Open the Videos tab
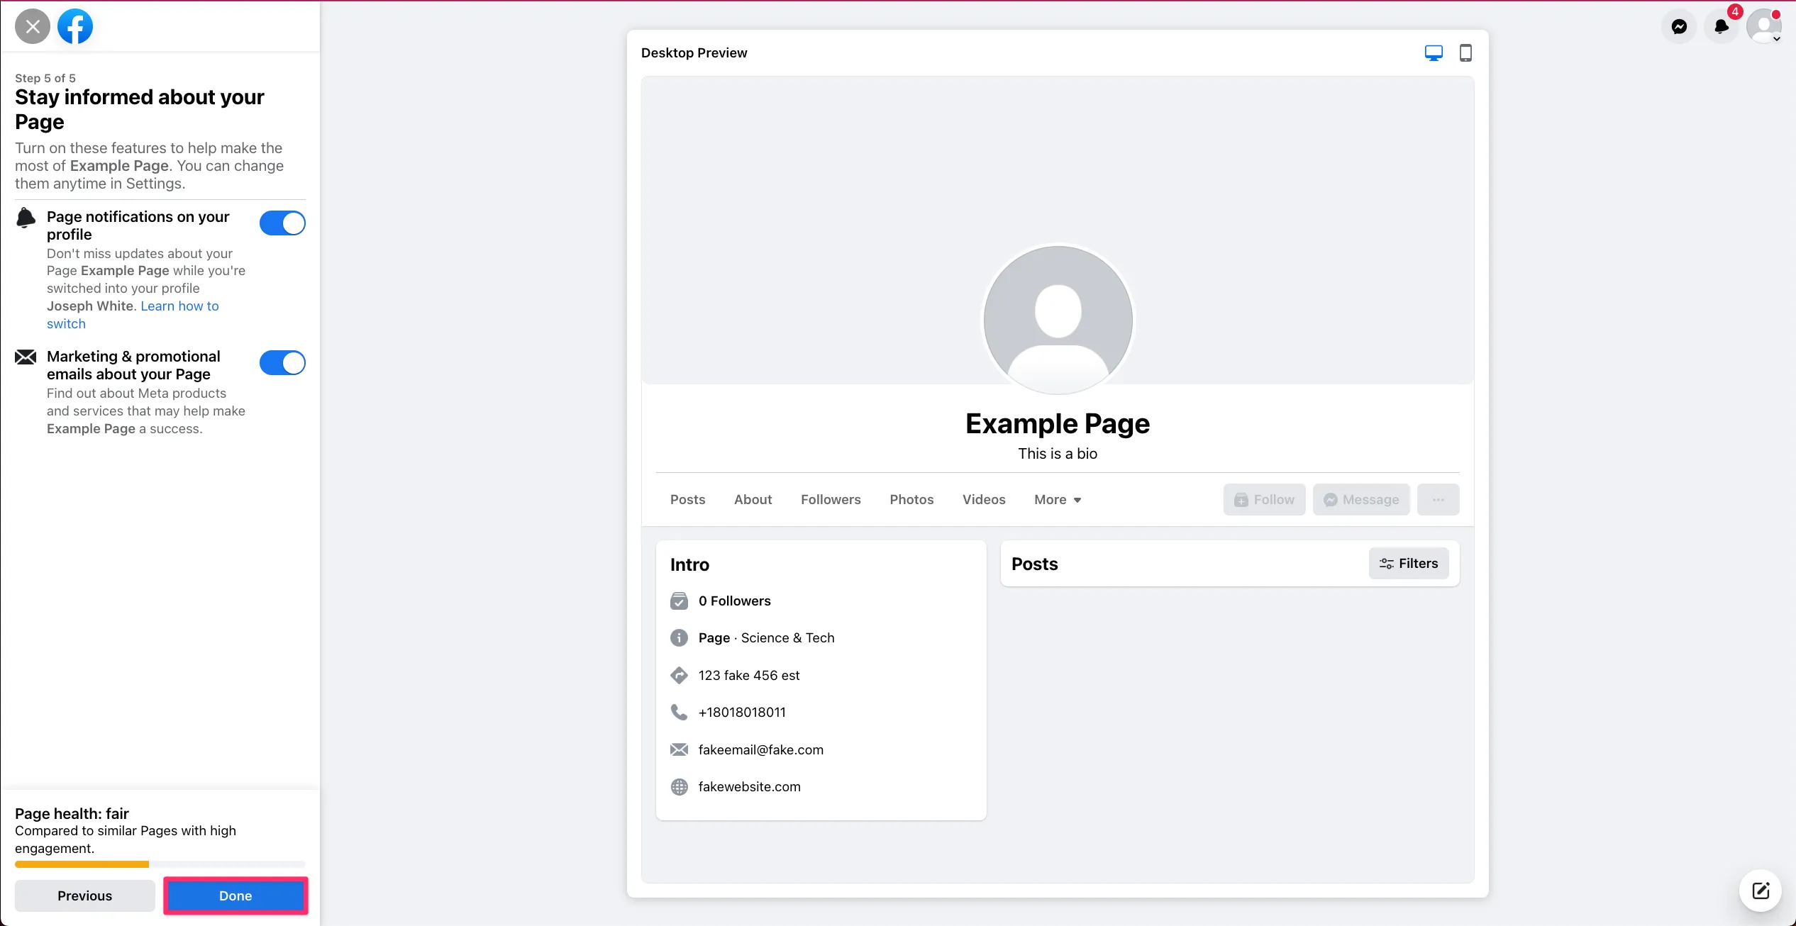Viewport: 1796px width, 926px height. click(984, 500)
